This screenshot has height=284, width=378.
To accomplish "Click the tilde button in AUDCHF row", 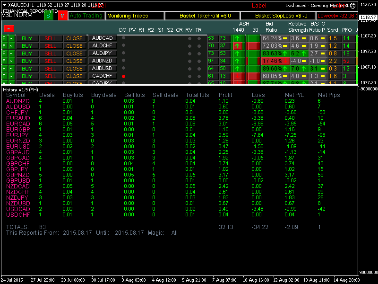I will click(x=11, y=46).
